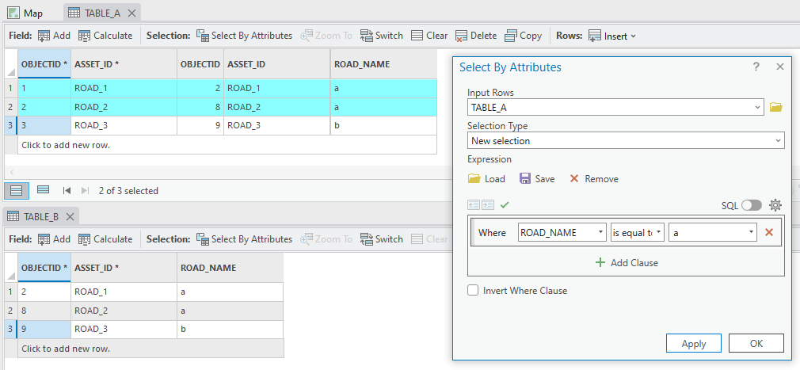Expand the ROAD_NAME field dropdown
Viewport: 800px width, 370px height.
(x=601, y=233)
